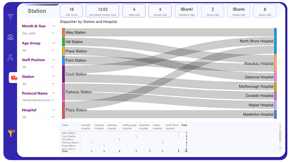Clear all filters with the funnel icon

tap(11, 133)
